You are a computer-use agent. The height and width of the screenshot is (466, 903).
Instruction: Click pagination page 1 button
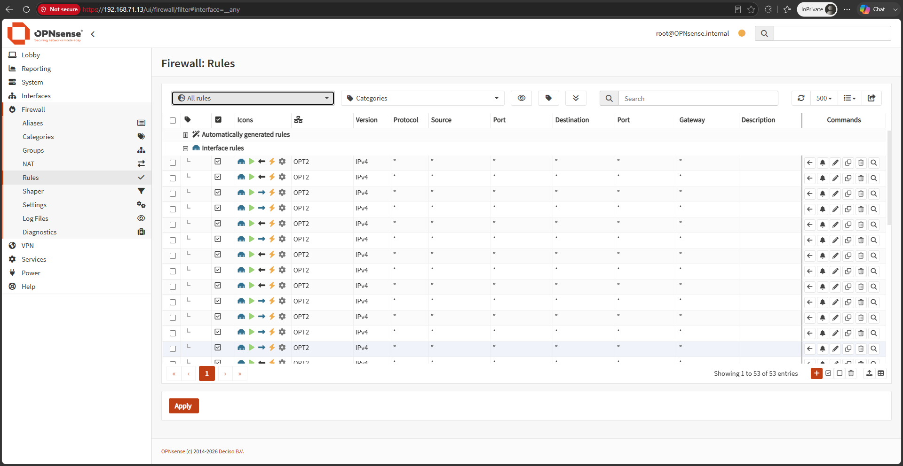tap(206, 374)
